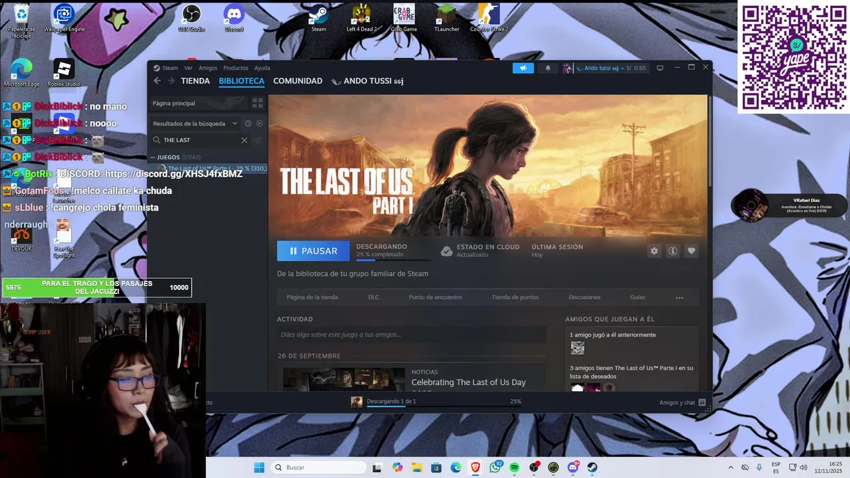Clear the THE LAST search text

[x=244, y=140]
